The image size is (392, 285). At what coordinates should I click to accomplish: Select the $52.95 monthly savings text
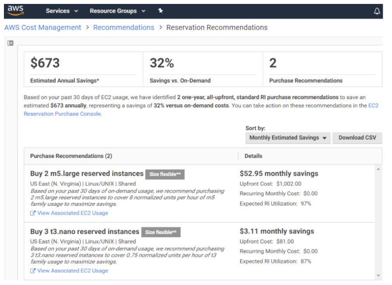pyautogui.click(x=279, y=174)
